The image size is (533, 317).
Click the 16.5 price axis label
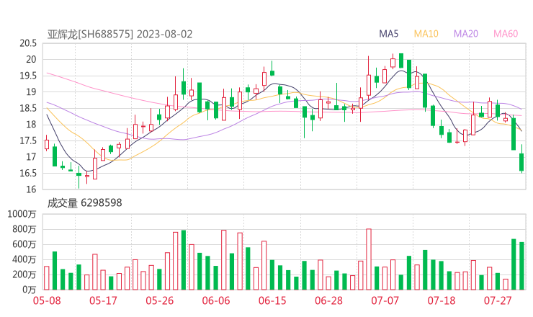(28, 174)
